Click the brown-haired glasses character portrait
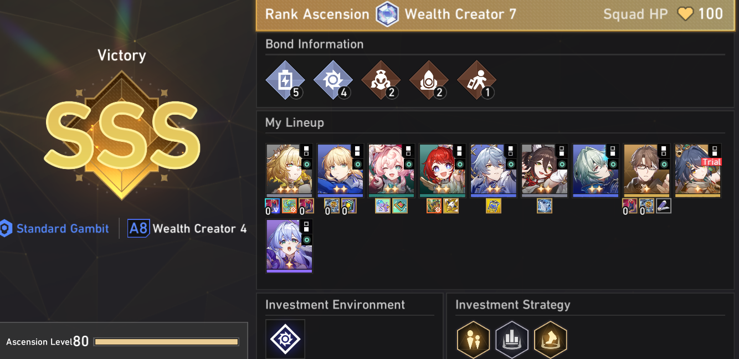This screenshot has height=359, width=739. tap(646, 171)
